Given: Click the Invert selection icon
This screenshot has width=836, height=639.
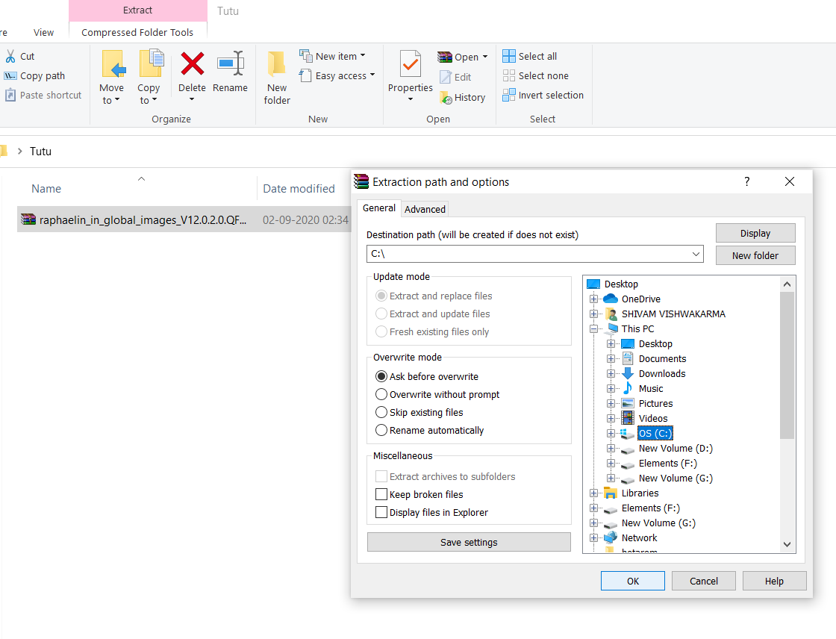Looking at the screenshot, I should point(508,95).
